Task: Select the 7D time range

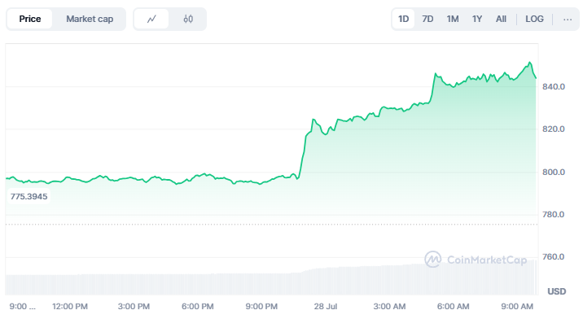Action: coord(427,19)
